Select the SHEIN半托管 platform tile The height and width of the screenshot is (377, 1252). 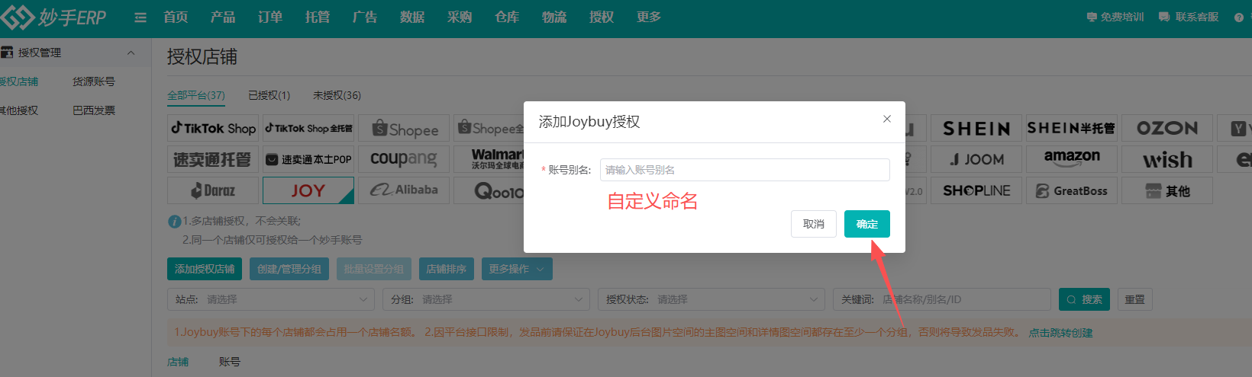point(1072,128)
